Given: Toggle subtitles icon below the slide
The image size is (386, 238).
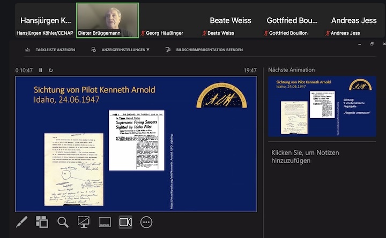Looking at the screenshot, I should [105, 222].
